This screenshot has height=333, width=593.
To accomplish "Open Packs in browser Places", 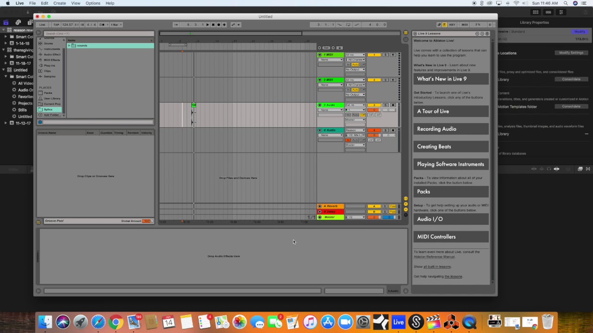I will 48,93.
